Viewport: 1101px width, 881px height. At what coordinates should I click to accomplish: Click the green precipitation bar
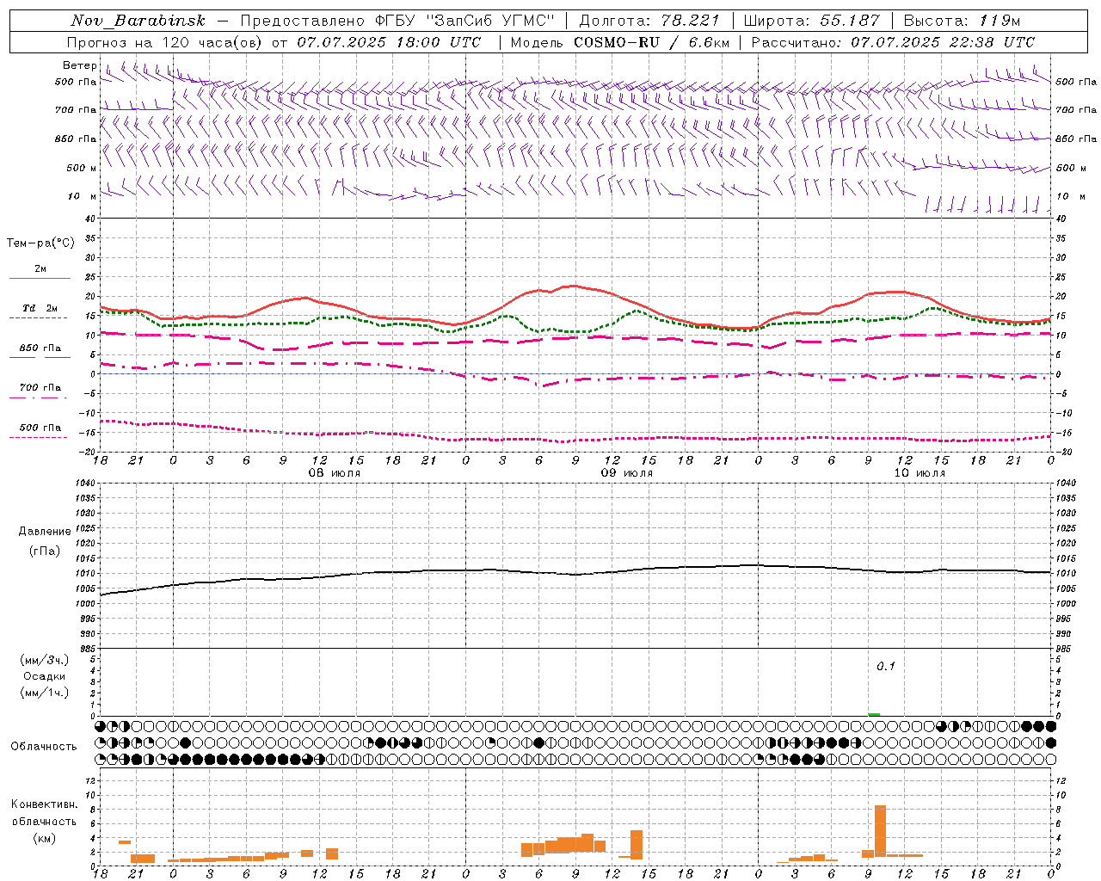pos(874,714)
